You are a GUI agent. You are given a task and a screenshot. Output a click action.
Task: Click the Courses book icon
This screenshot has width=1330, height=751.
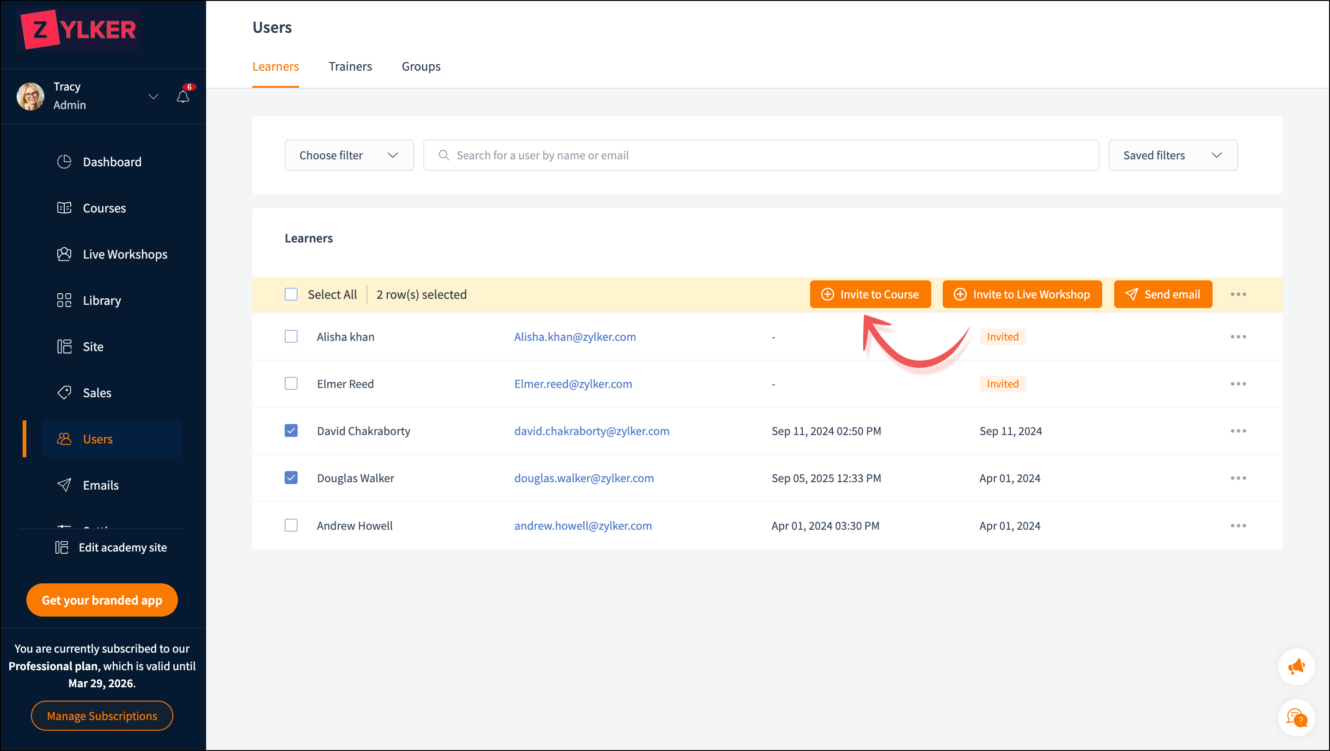pyautogui.click(x=64, y=208)
